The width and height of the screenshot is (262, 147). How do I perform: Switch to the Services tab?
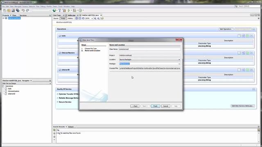23,16
